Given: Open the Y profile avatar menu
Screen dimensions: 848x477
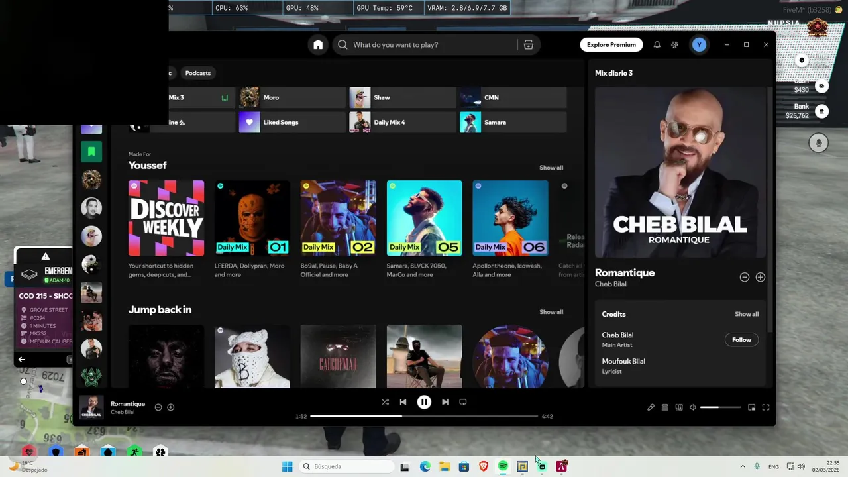Looking at the screenshot, I should point(698,45).
